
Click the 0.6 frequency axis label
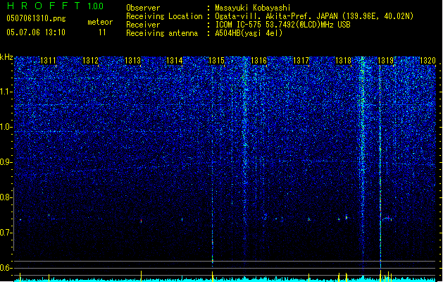click(6, 268)
